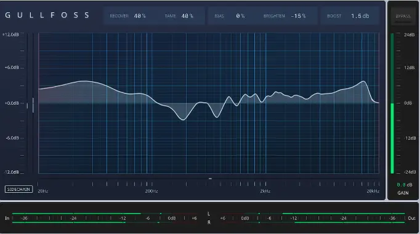
Task: Click the 20Hz frequency label
Action: pyautogui.click(x=43, y=191)
